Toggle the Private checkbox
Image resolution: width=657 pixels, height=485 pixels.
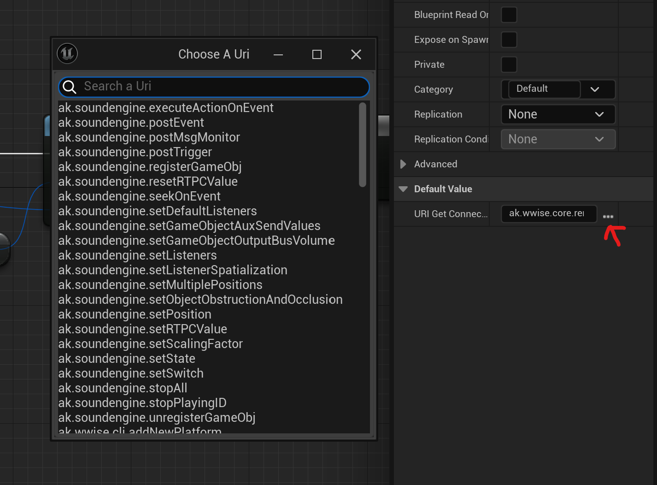[509, 65]
